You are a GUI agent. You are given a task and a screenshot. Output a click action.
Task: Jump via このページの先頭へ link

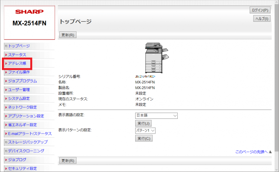point(251,152)
